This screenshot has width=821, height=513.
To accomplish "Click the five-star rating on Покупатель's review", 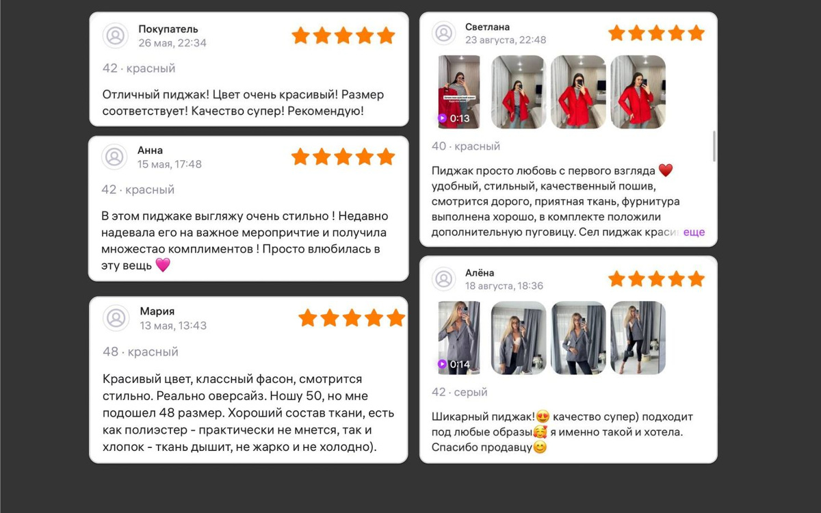I will 343,36.
